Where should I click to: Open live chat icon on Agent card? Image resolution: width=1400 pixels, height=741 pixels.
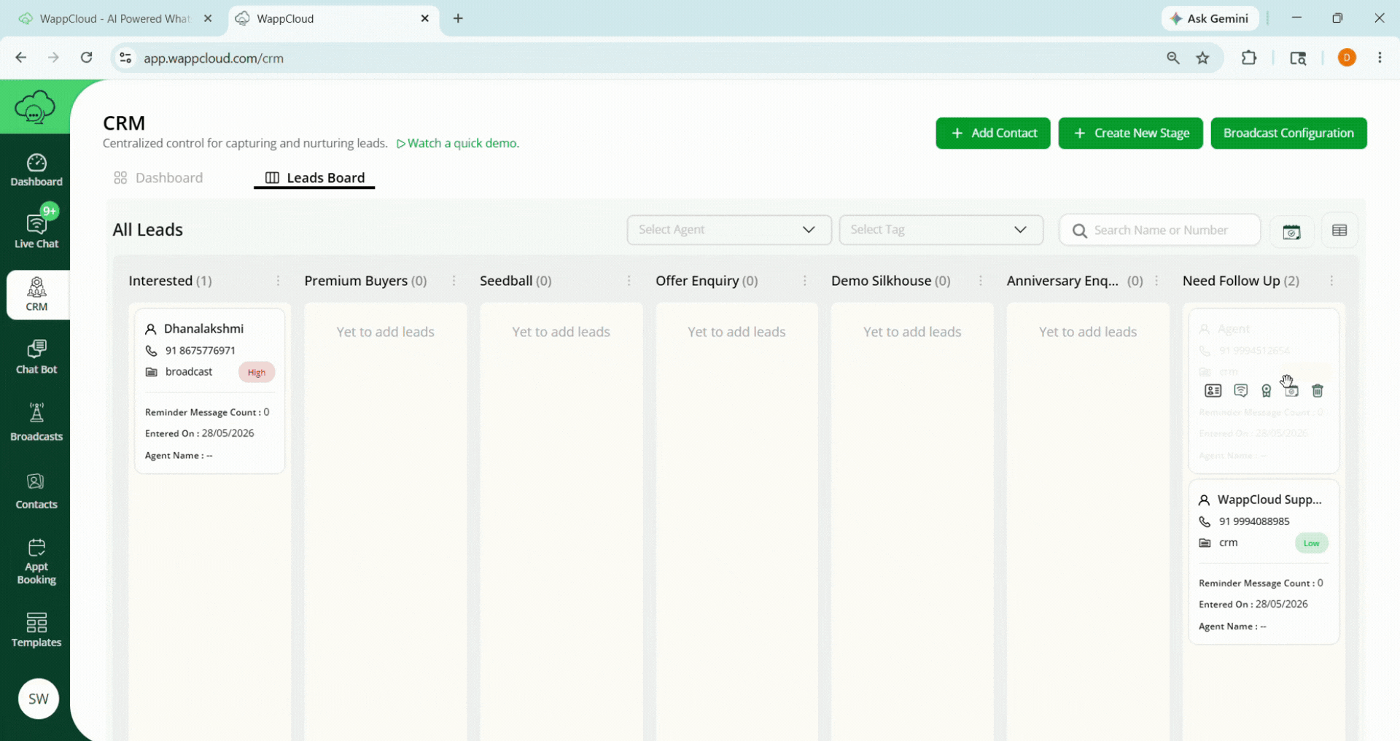click(x=1241, y=391)
